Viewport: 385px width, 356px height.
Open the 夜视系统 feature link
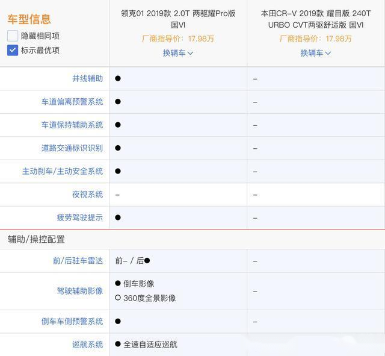87,195
